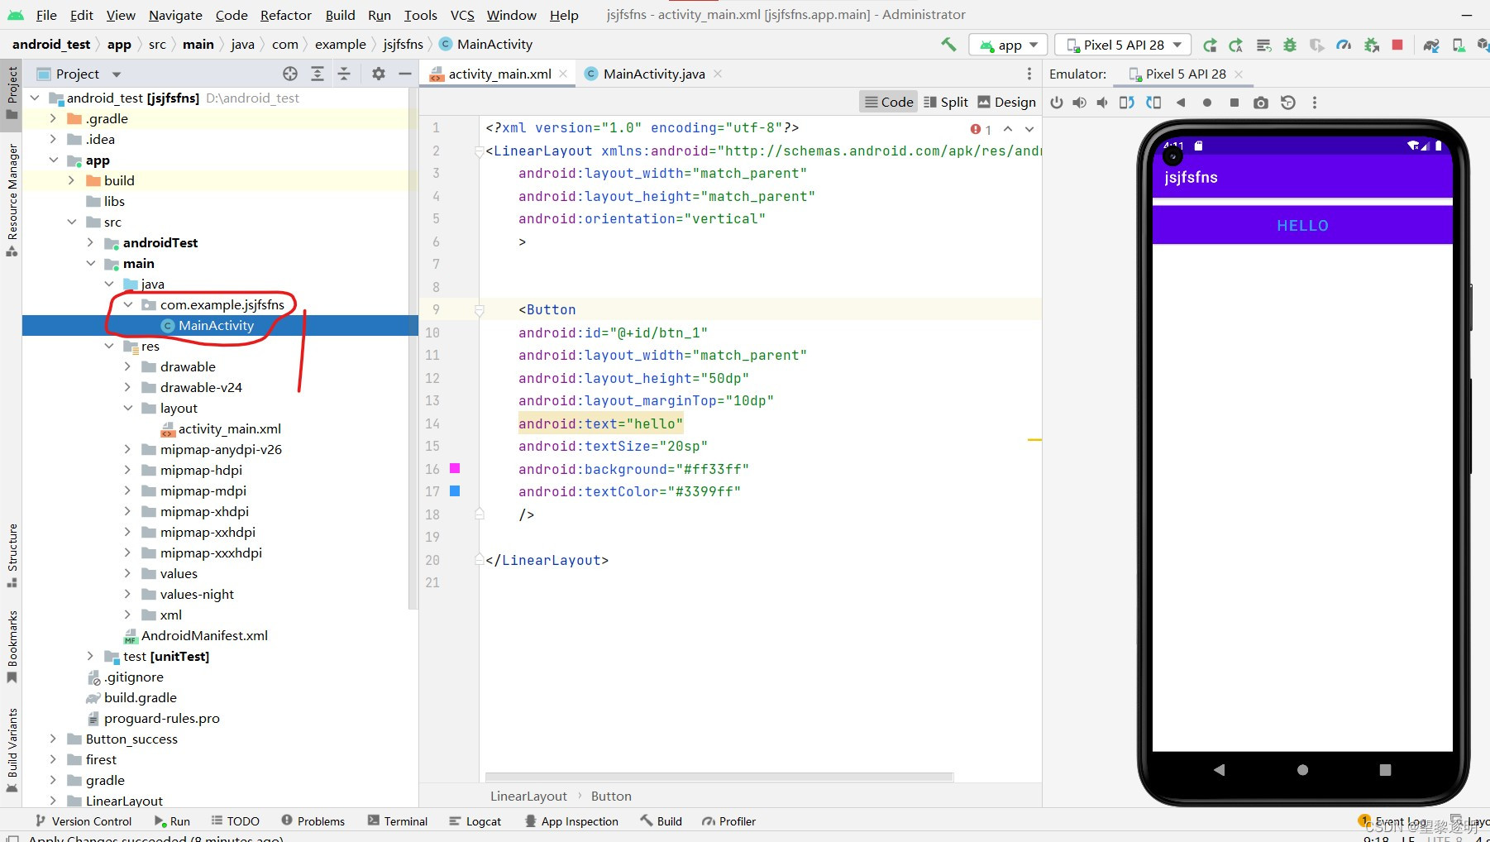Image resolution: width=1490 pixels, height=842 pixels.
Task: Switch editor to Design view mode
Action: tap(1006, 102)
